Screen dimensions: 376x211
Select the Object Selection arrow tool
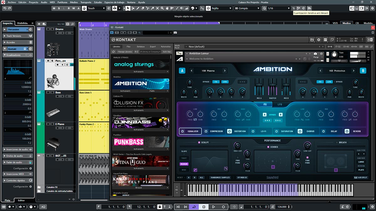pyautogui.click(x=128, y=8)
